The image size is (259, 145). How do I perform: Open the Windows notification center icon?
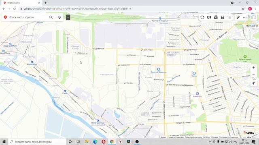(254, 141)
